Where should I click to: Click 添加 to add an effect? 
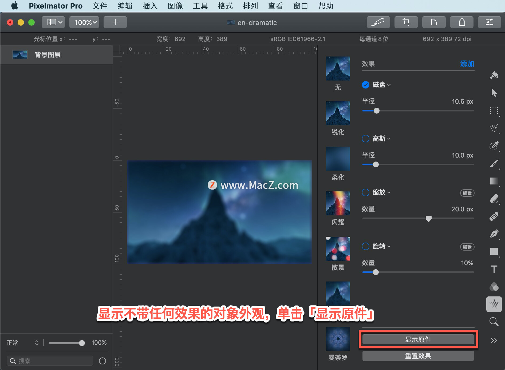click(467, 64)
